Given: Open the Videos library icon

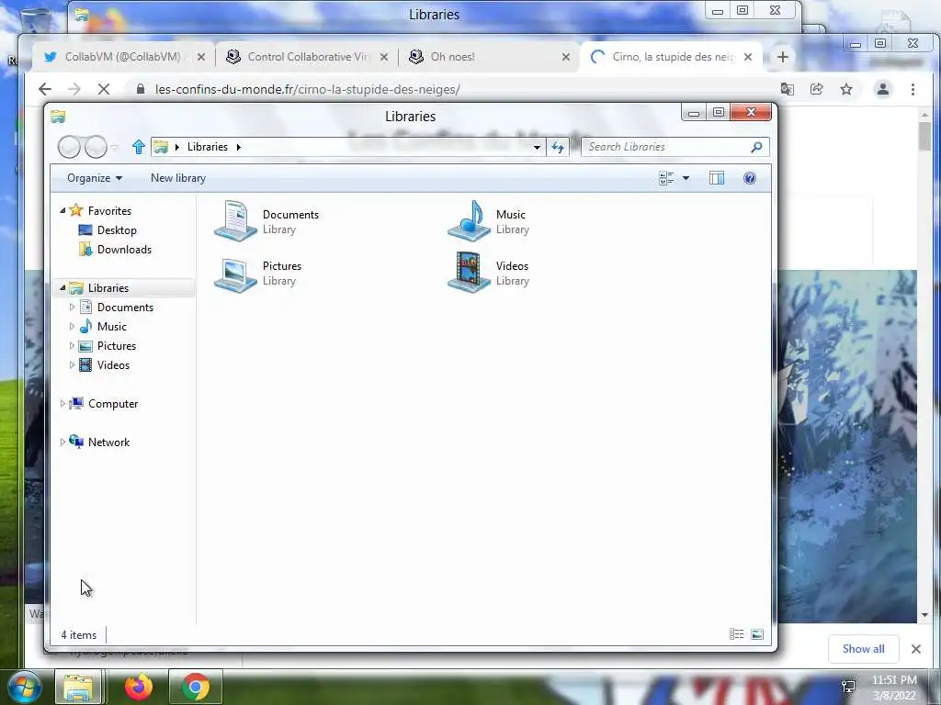Looking at the screenshot, I should point(469,273).
